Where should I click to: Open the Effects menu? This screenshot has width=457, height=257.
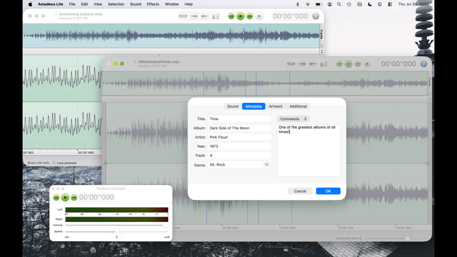[x=153, y=4]
